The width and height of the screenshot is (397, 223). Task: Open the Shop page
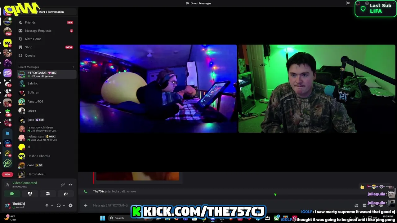pyautogui.click(x=47, y=47)
